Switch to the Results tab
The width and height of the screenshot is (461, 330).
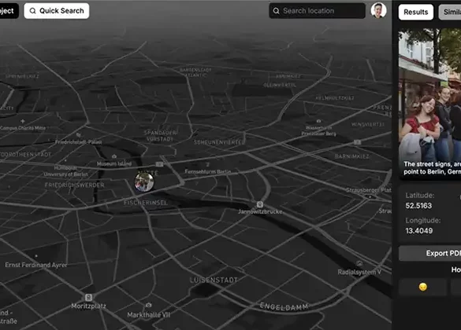click(x=416, y=12)
